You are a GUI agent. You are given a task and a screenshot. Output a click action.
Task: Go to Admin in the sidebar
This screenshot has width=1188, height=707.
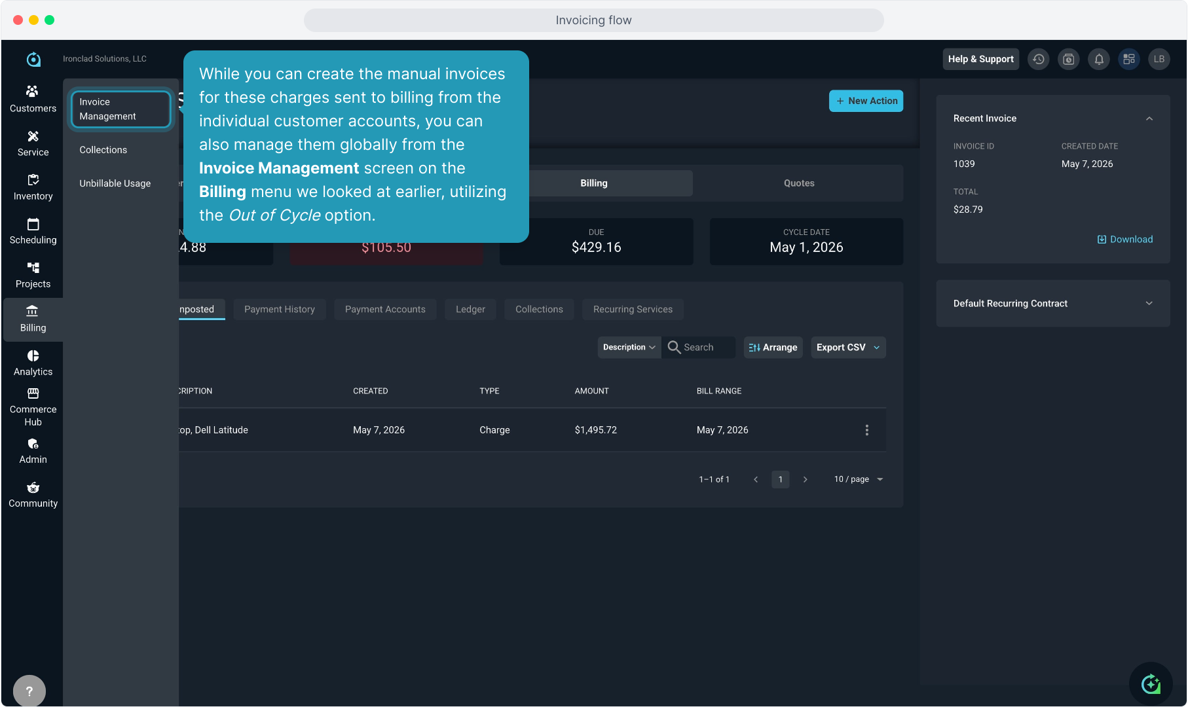[x=33, y=450]
